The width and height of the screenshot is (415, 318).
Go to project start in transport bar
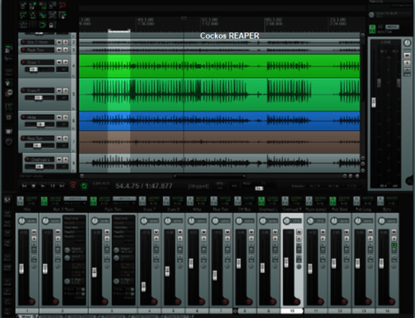pyautogui.click(x=24, y=186)
